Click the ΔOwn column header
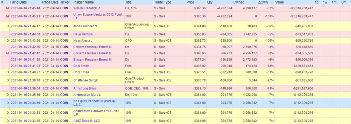 [262, 2]
